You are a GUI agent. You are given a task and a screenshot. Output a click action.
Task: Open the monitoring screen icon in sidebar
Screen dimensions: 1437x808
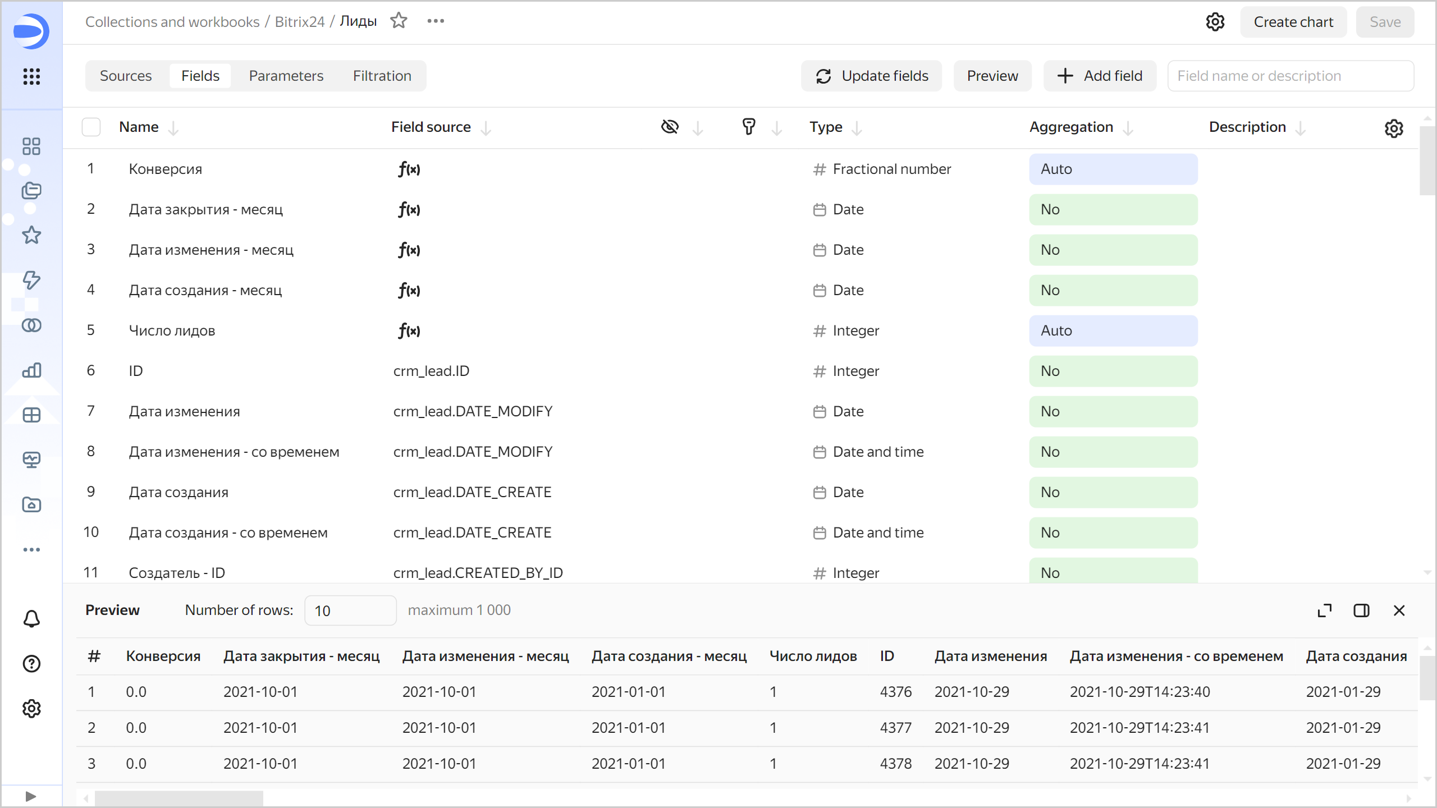click(x=31, y=460)
